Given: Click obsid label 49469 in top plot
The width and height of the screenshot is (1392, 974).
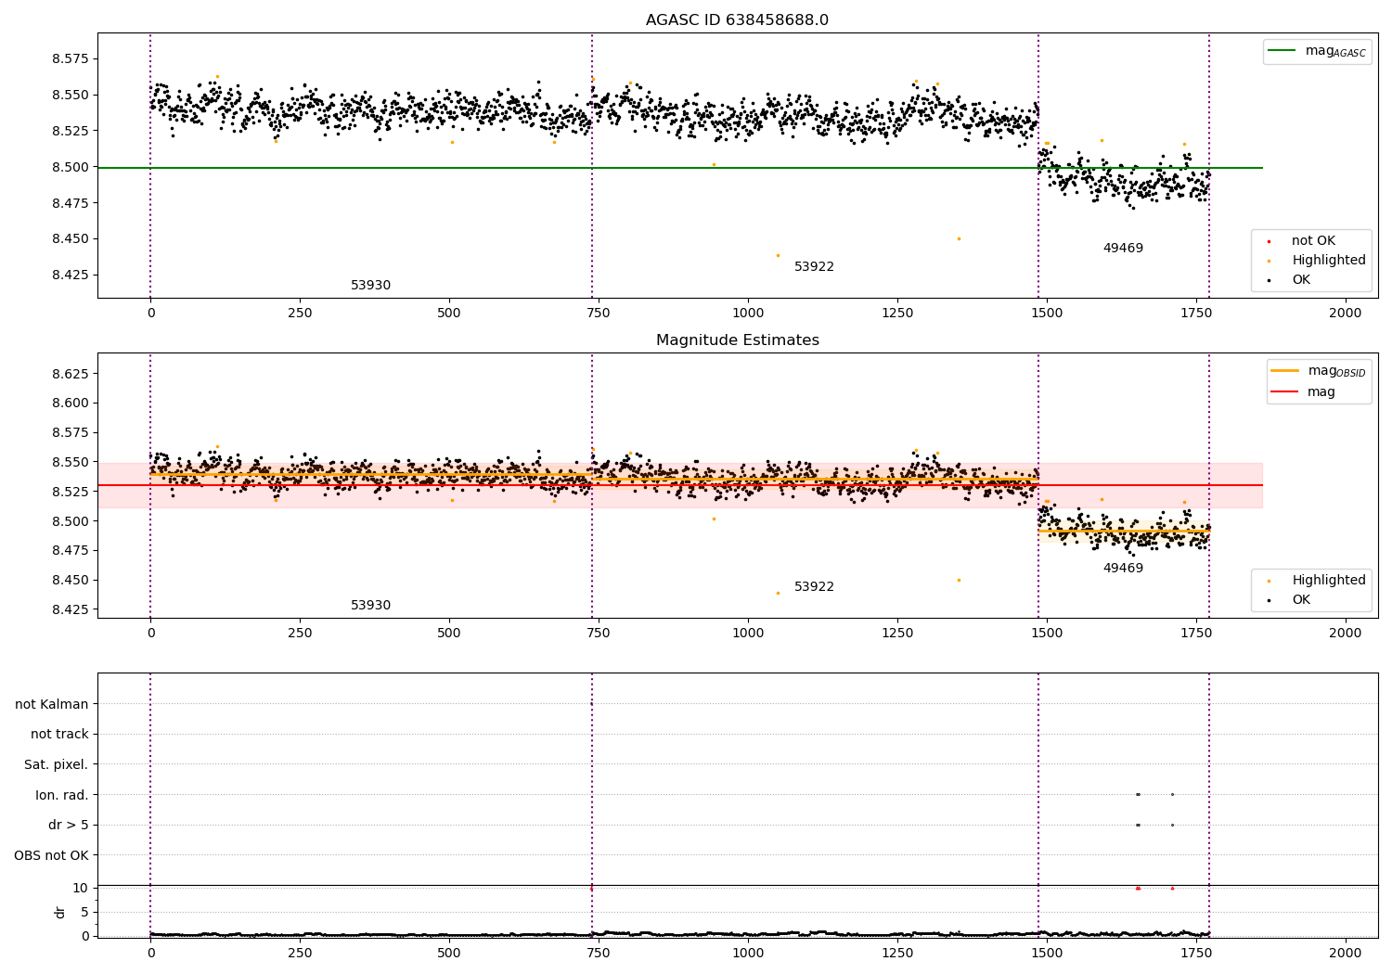Looking at the screenshot, I should 1123,249.
